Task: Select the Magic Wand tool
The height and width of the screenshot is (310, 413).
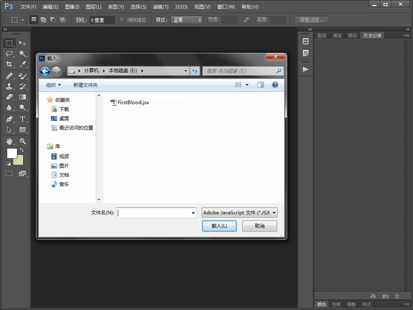Action: point(22,53)
